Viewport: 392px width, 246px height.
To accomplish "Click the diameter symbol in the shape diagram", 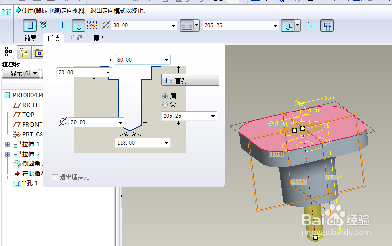I will [63, 122].
